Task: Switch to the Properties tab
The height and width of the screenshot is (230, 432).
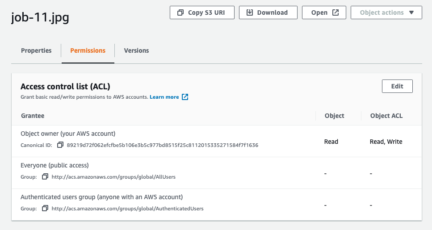Action: [x=36, y=50]
